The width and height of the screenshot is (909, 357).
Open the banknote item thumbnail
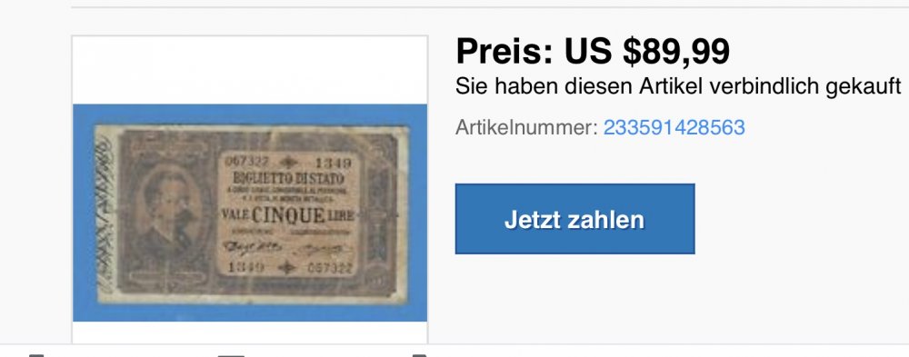(250, 213)
